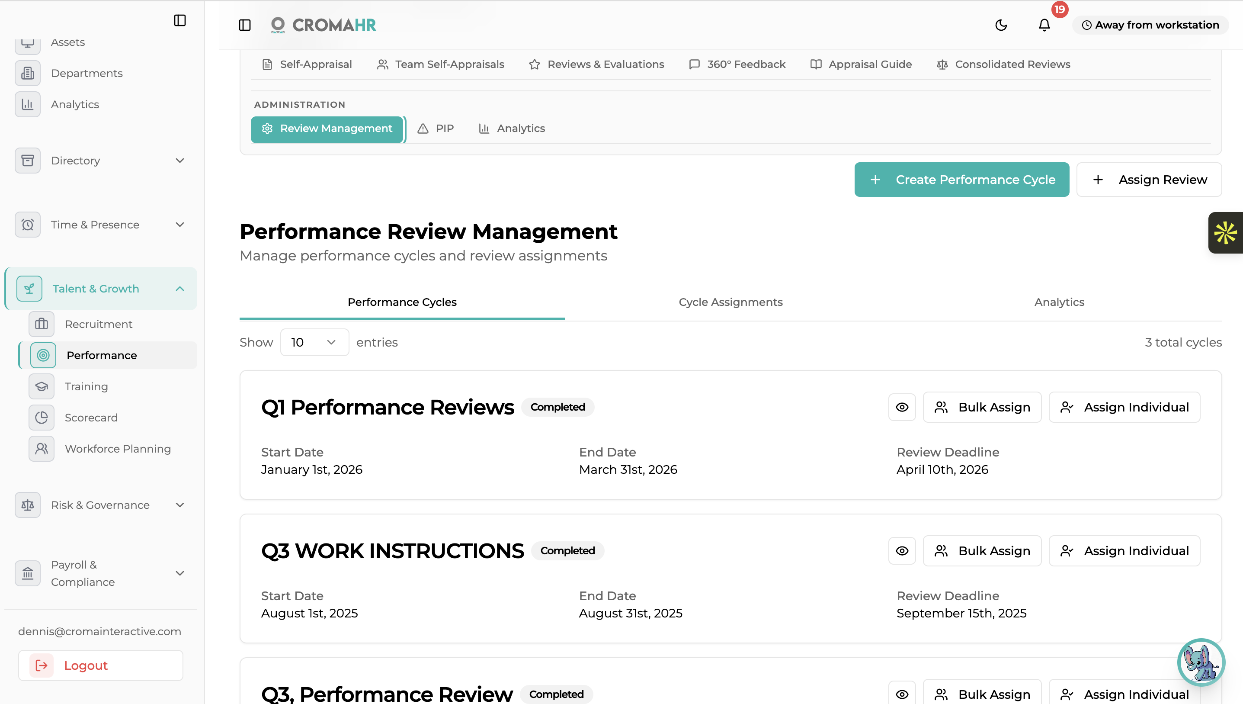Viewport: 1243px width, 704px height.
Task: Click the Recruitment briefcase icon
Action: (42, 324)
